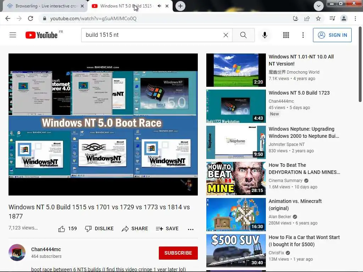Open Animation vs. Minecraft thumbnail

pos(236,214)
